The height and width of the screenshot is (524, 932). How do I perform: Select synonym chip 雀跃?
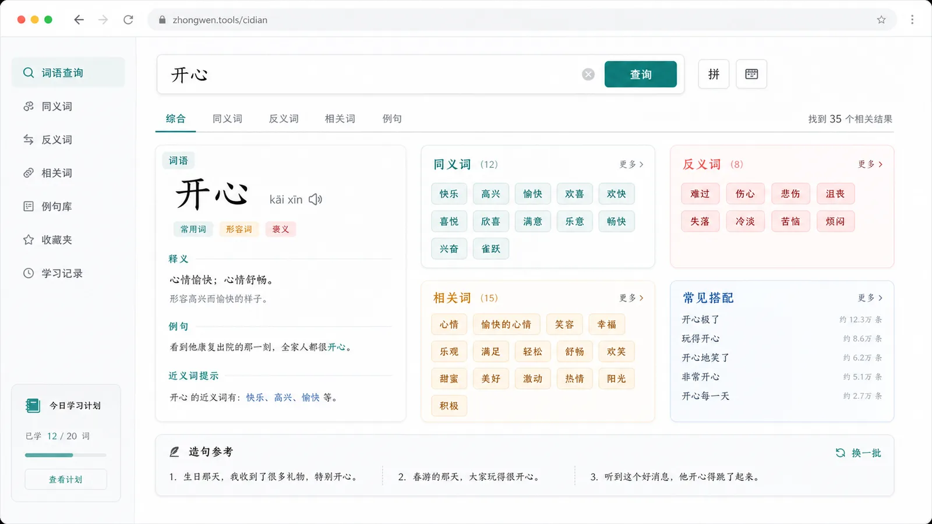(491, 249)
